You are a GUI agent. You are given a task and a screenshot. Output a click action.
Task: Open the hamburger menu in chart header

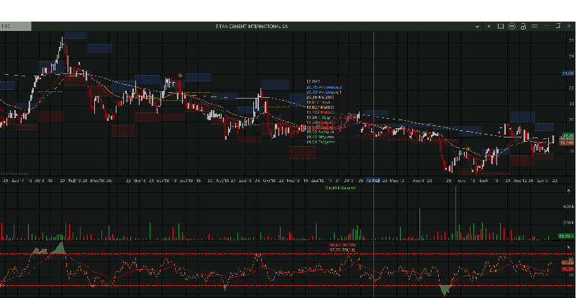click(535, 26)
